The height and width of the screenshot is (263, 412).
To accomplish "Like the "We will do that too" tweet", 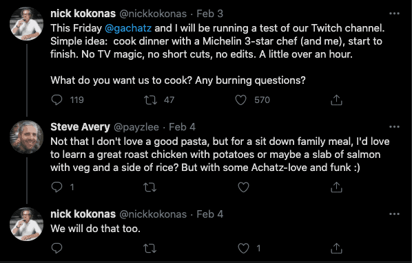I will 243,249.
